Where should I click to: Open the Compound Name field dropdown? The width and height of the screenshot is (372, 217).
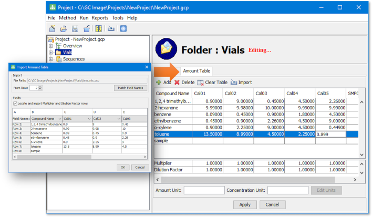(x=60, y=119)
